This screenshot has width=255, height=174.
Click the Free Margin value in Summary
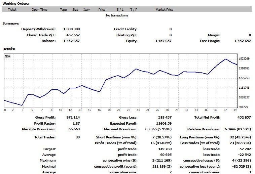click(243, 41)
